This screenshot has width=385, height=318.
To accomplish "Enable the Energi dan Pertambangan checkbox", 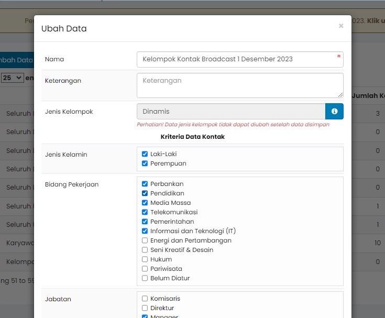I will [x=145, y=240].
